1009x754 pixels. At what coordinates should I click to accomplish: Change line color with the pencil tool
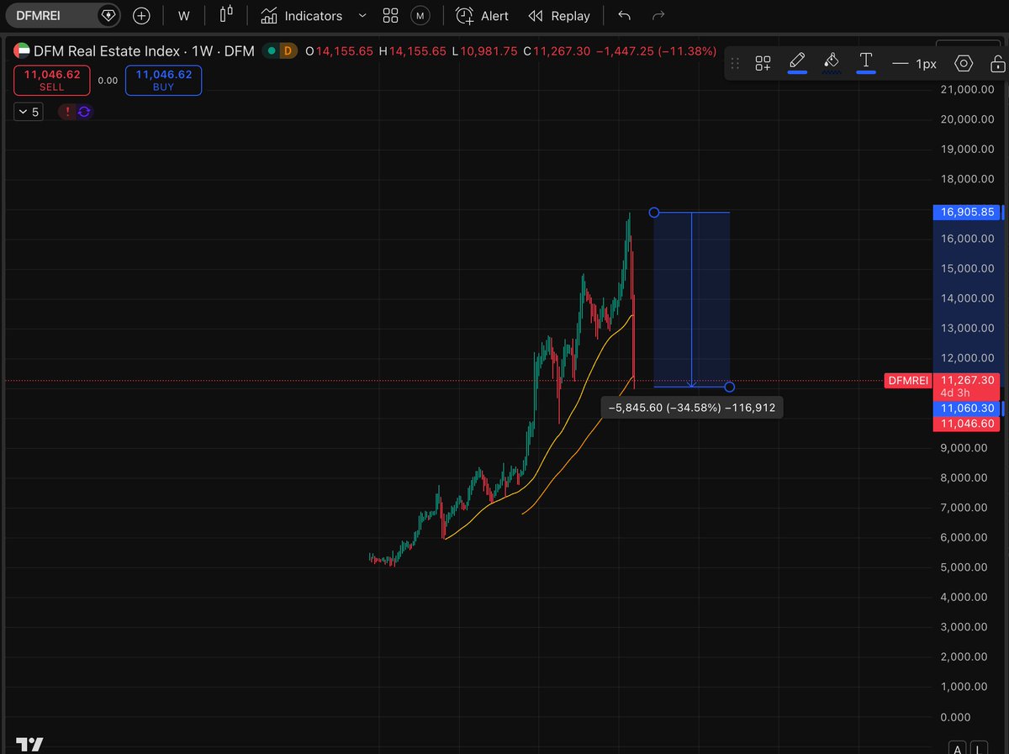tap(797, 61)
